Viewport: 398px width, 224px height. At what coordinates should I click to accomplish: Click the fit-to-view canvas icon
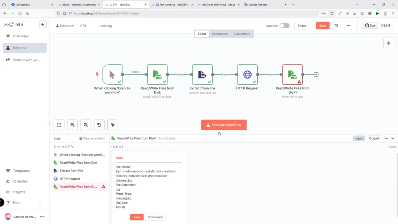59,125
